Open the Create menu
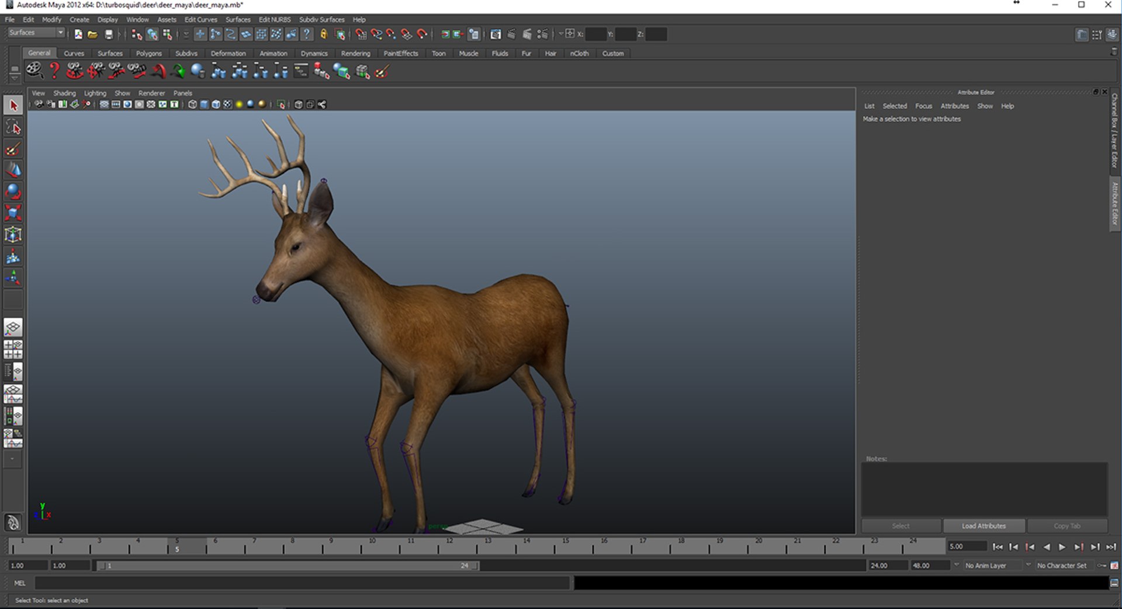This screenshot has width=1122, height=609. click(x=79, y=19)
